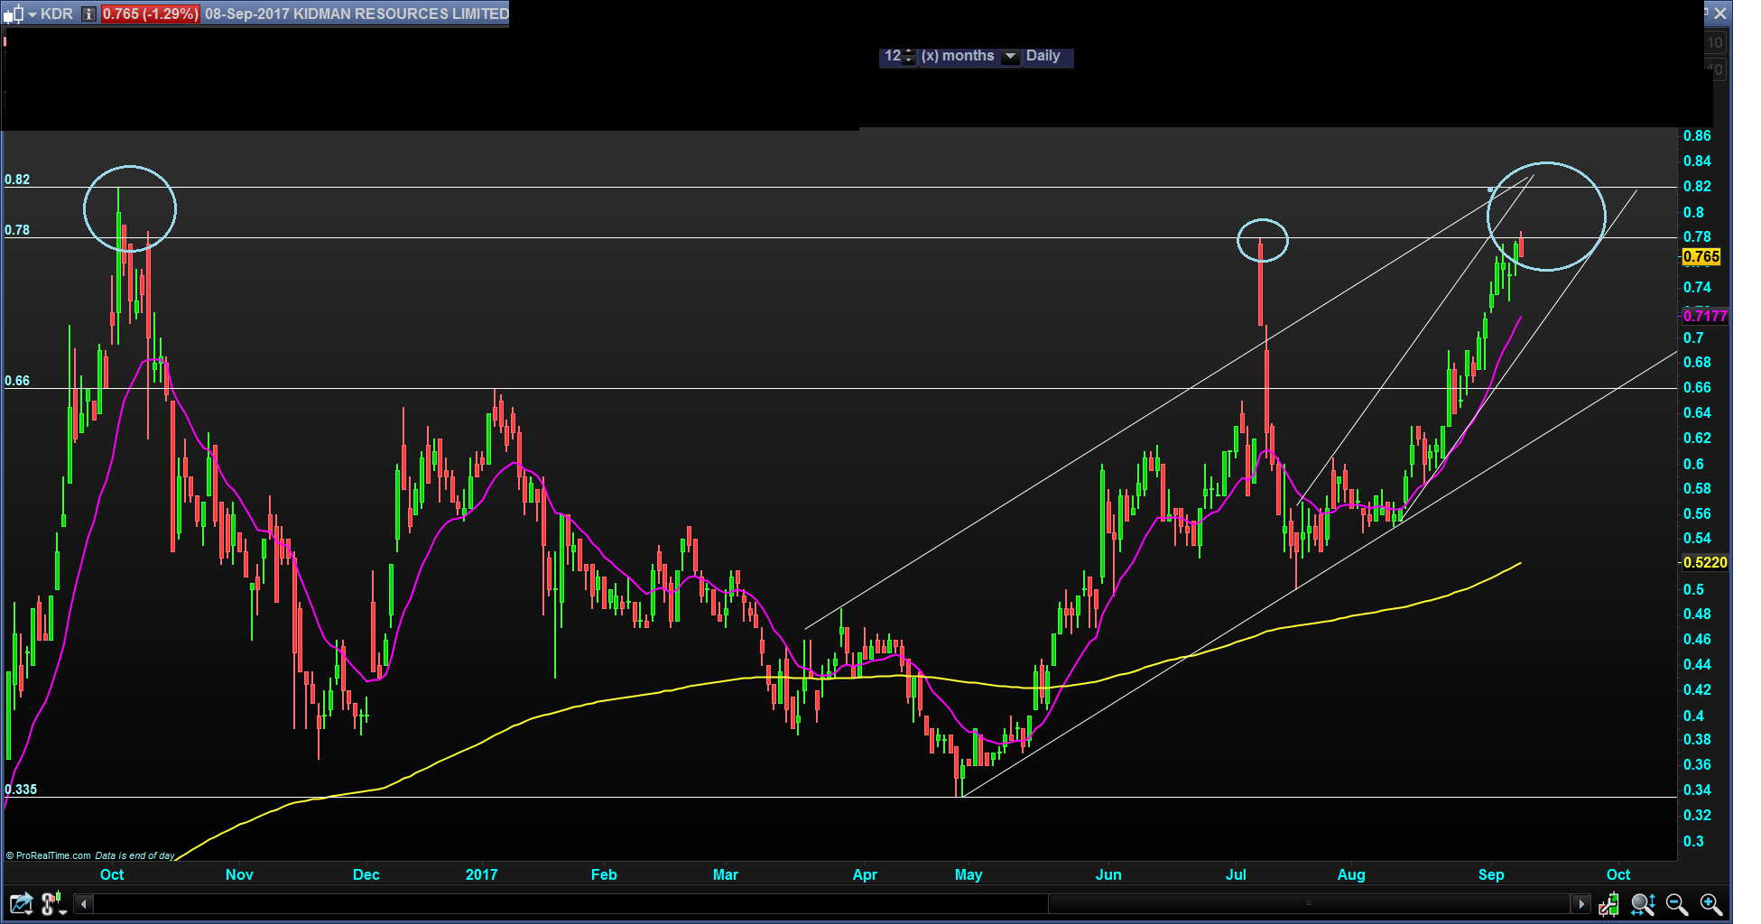The image size is (1761, 924).
Task: Click the zoom out magnifier
Action: pos(1677,903)
